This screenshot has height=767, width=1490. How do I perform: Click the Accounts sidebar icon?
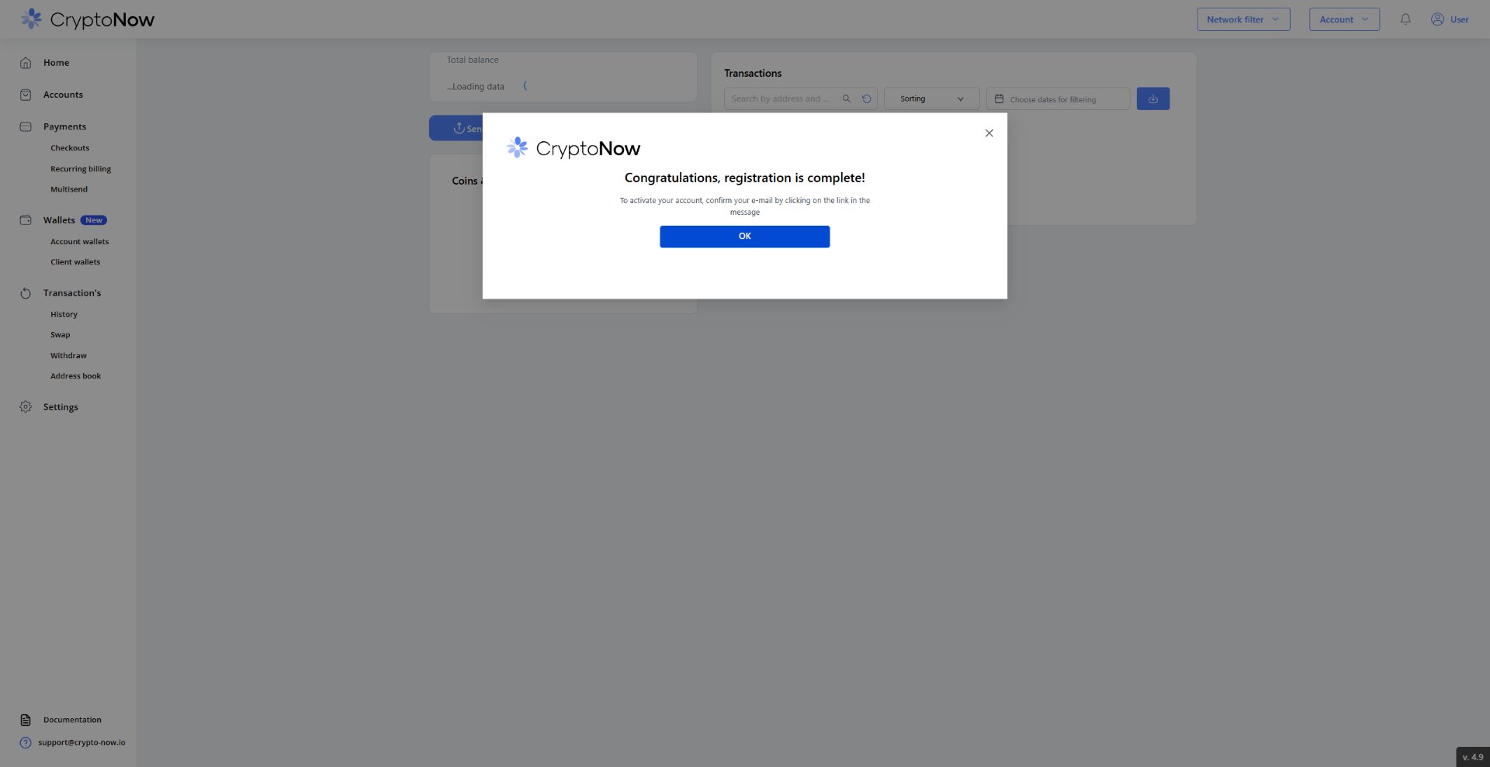pyautogui.click(x=26, y=95)
